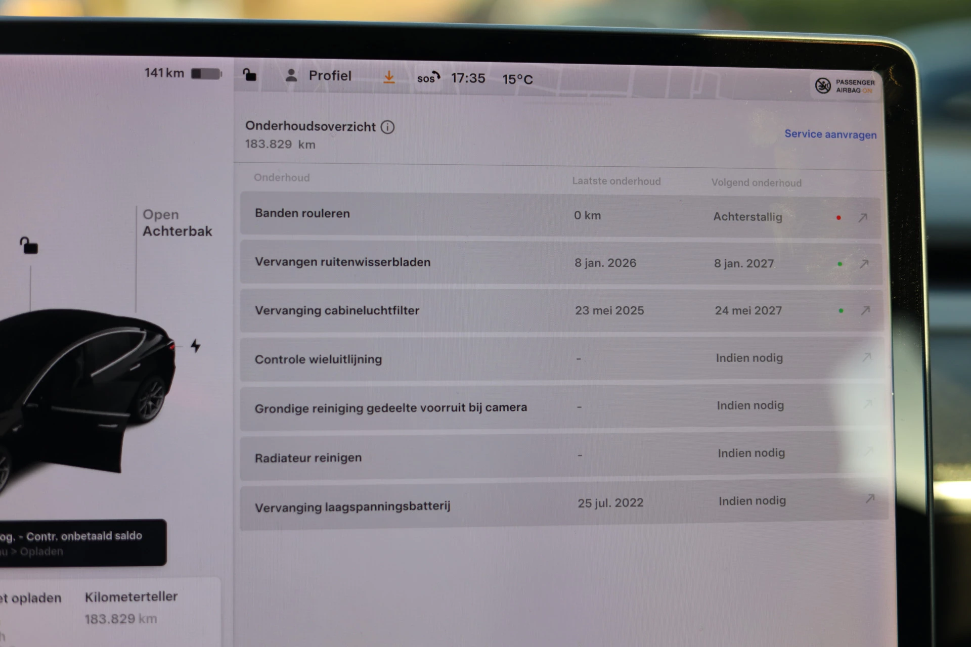971x647 pixels.
Task: Tap the SOS emergency call icon
Action: tap(428, 78)
